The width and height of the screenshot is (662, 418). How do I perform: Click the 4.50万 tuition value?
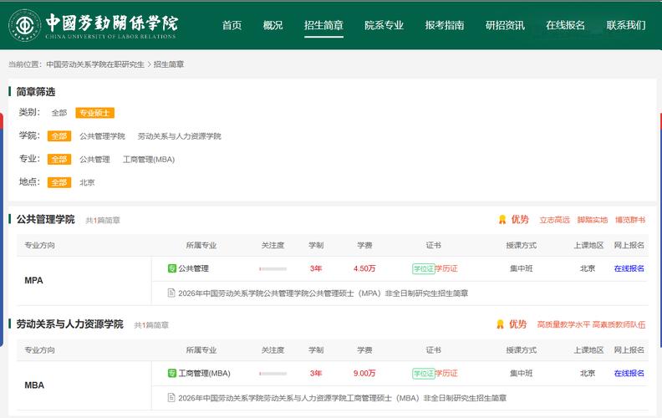[x=364, y=268]
